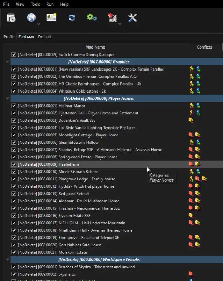The height and width of the screenshot is (281, 223).
Task: Open the Run menu
Action: click(x=50, y=4)
